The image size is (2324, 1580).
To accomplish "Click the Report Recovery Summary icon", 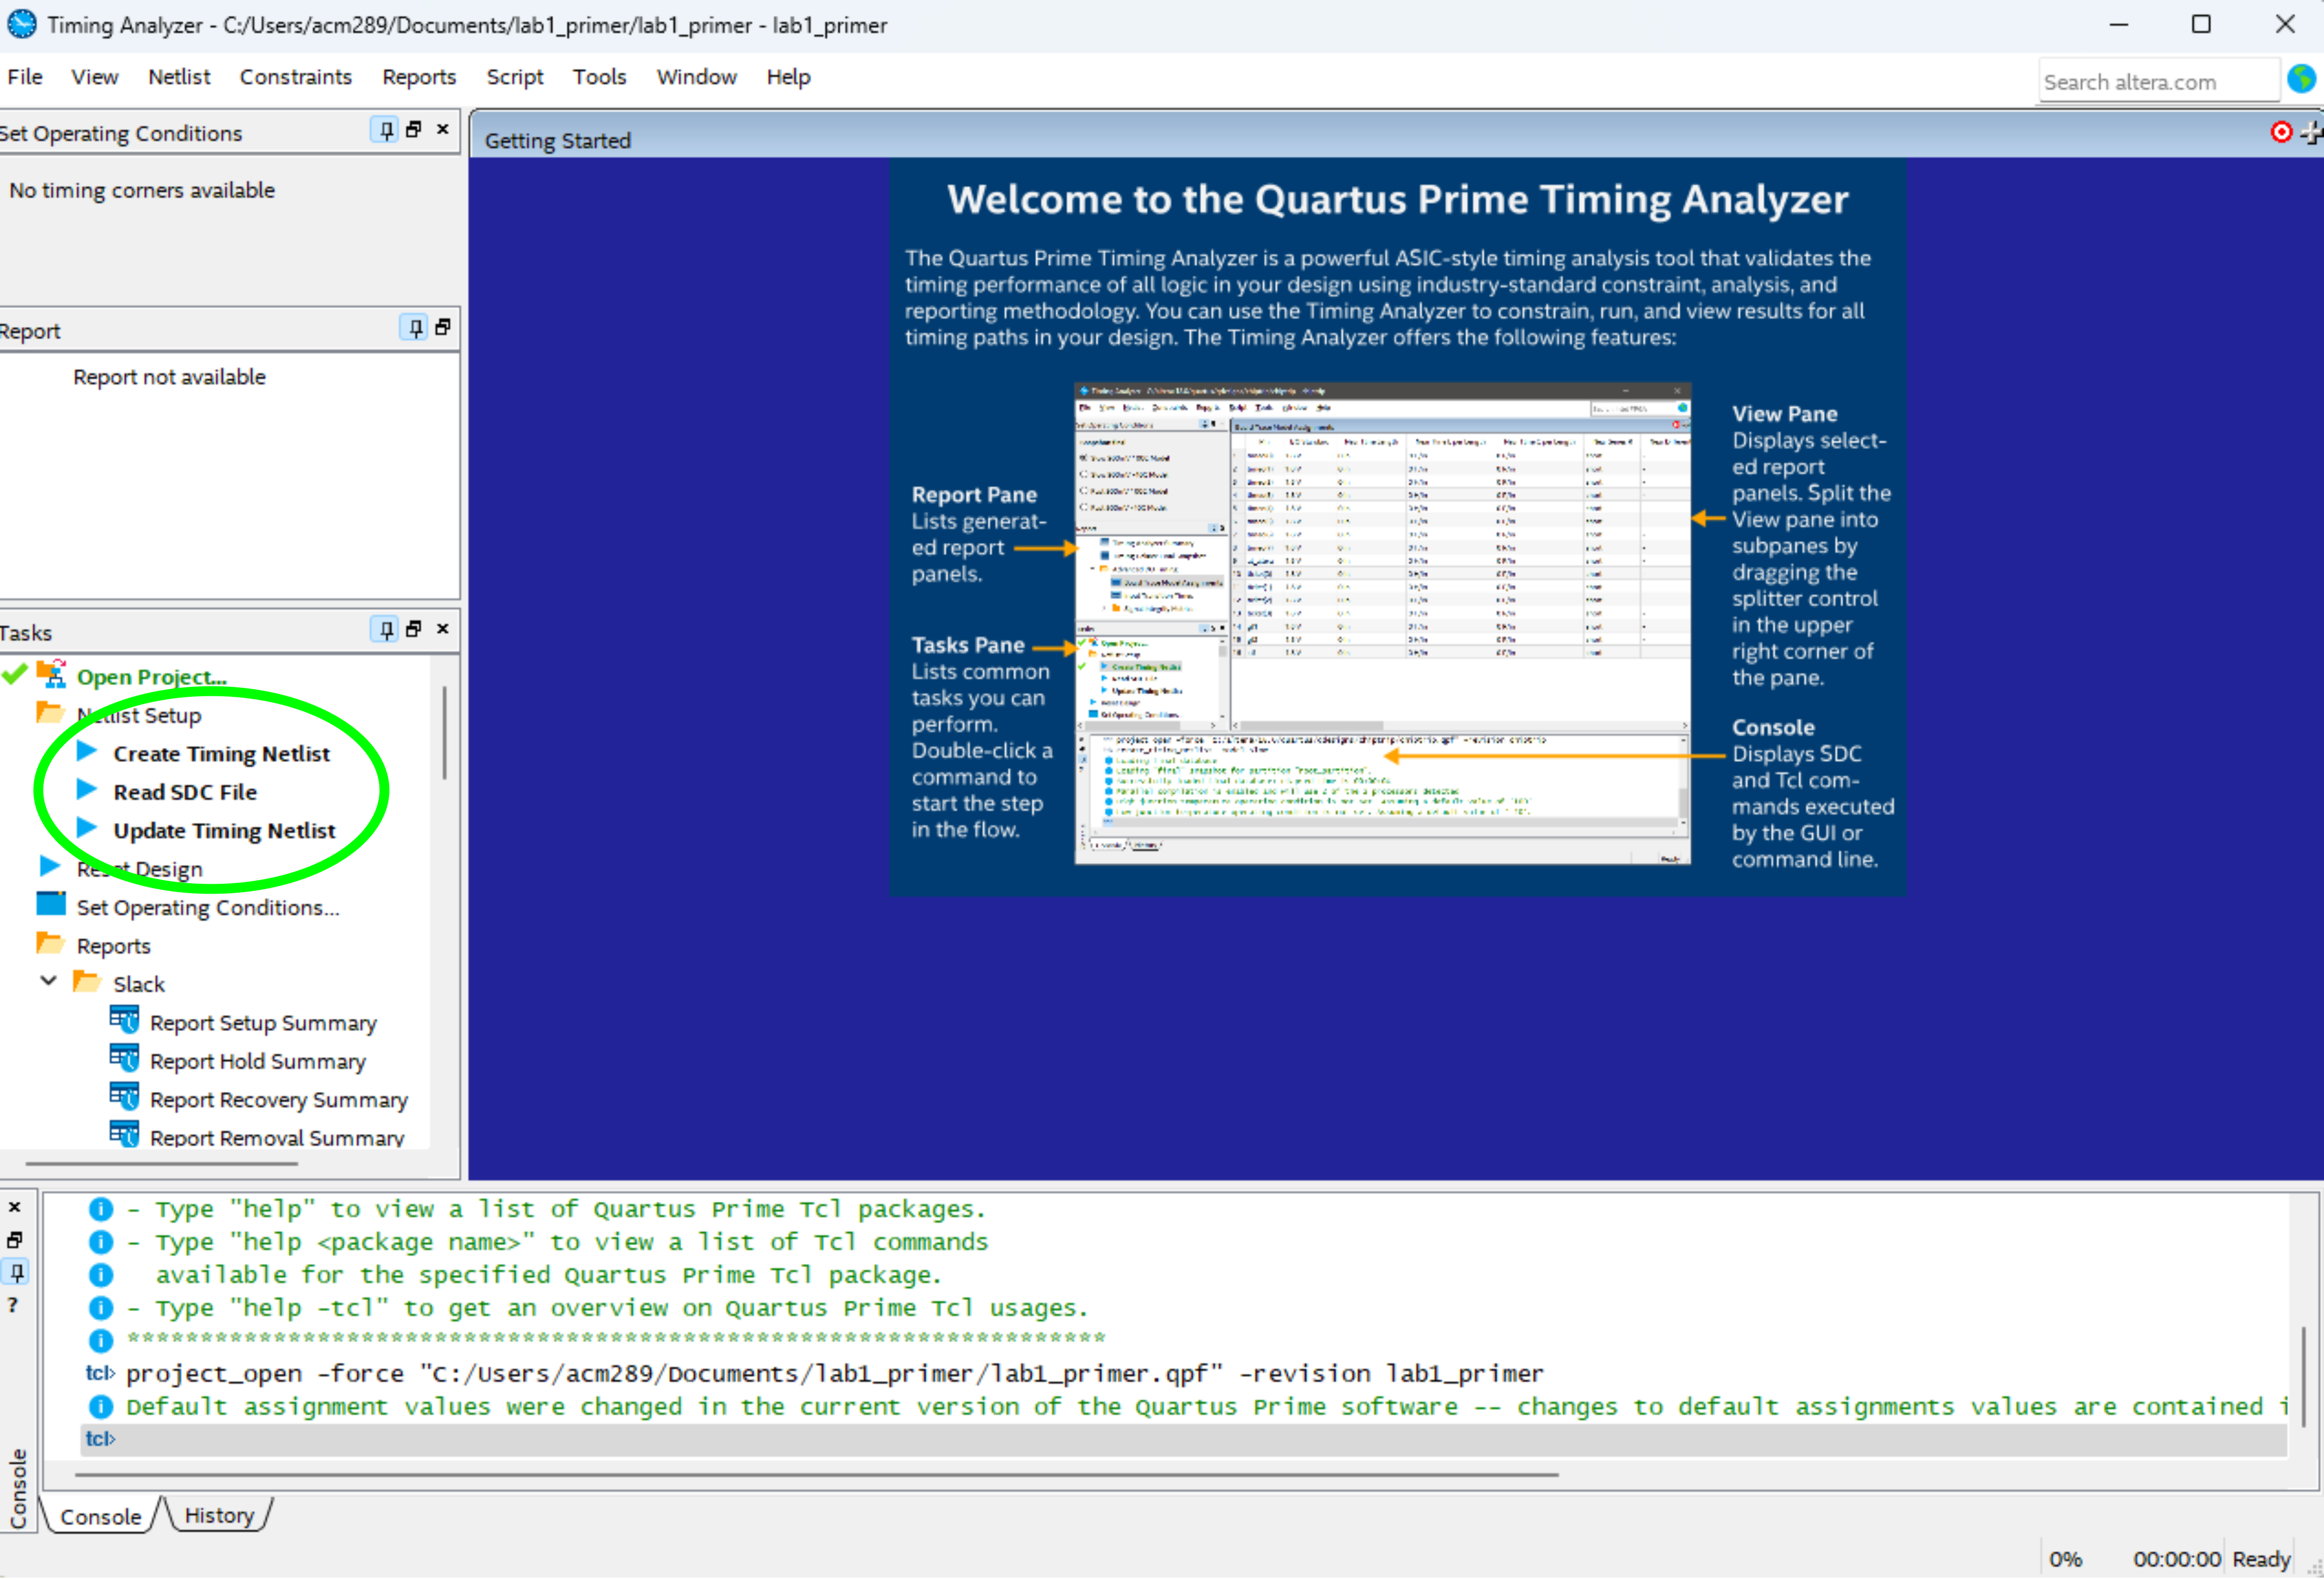I will point(124,1097).
